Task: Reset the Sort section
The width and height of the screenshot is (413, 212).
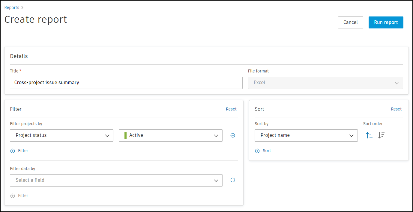Action: coord(396,109)
